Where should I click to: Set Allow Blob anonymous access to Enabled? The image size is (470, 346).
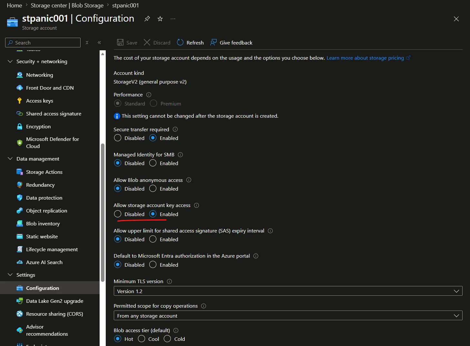[x=153, y=189]
